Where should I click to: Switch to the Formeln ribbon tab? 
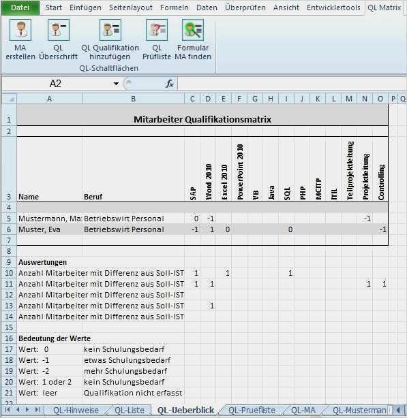[x=175, y=7]
